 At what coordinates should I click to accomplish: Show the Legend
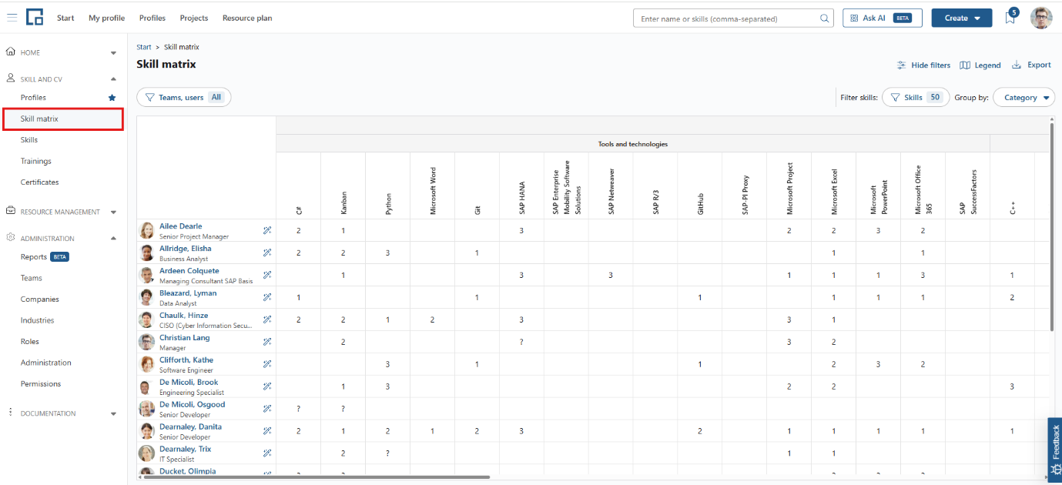[980, 65]
